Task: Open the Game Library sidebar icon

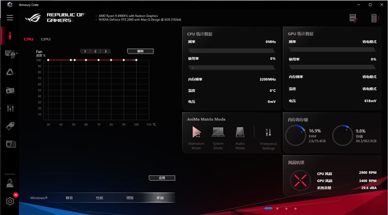Action: 10,90
